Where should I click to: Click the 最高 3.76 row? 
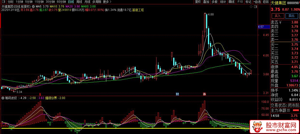tap(285, 72)
